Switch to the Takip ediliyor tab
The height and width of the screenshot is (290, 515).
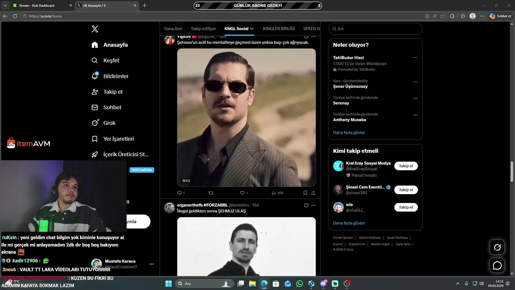(203, 29)
